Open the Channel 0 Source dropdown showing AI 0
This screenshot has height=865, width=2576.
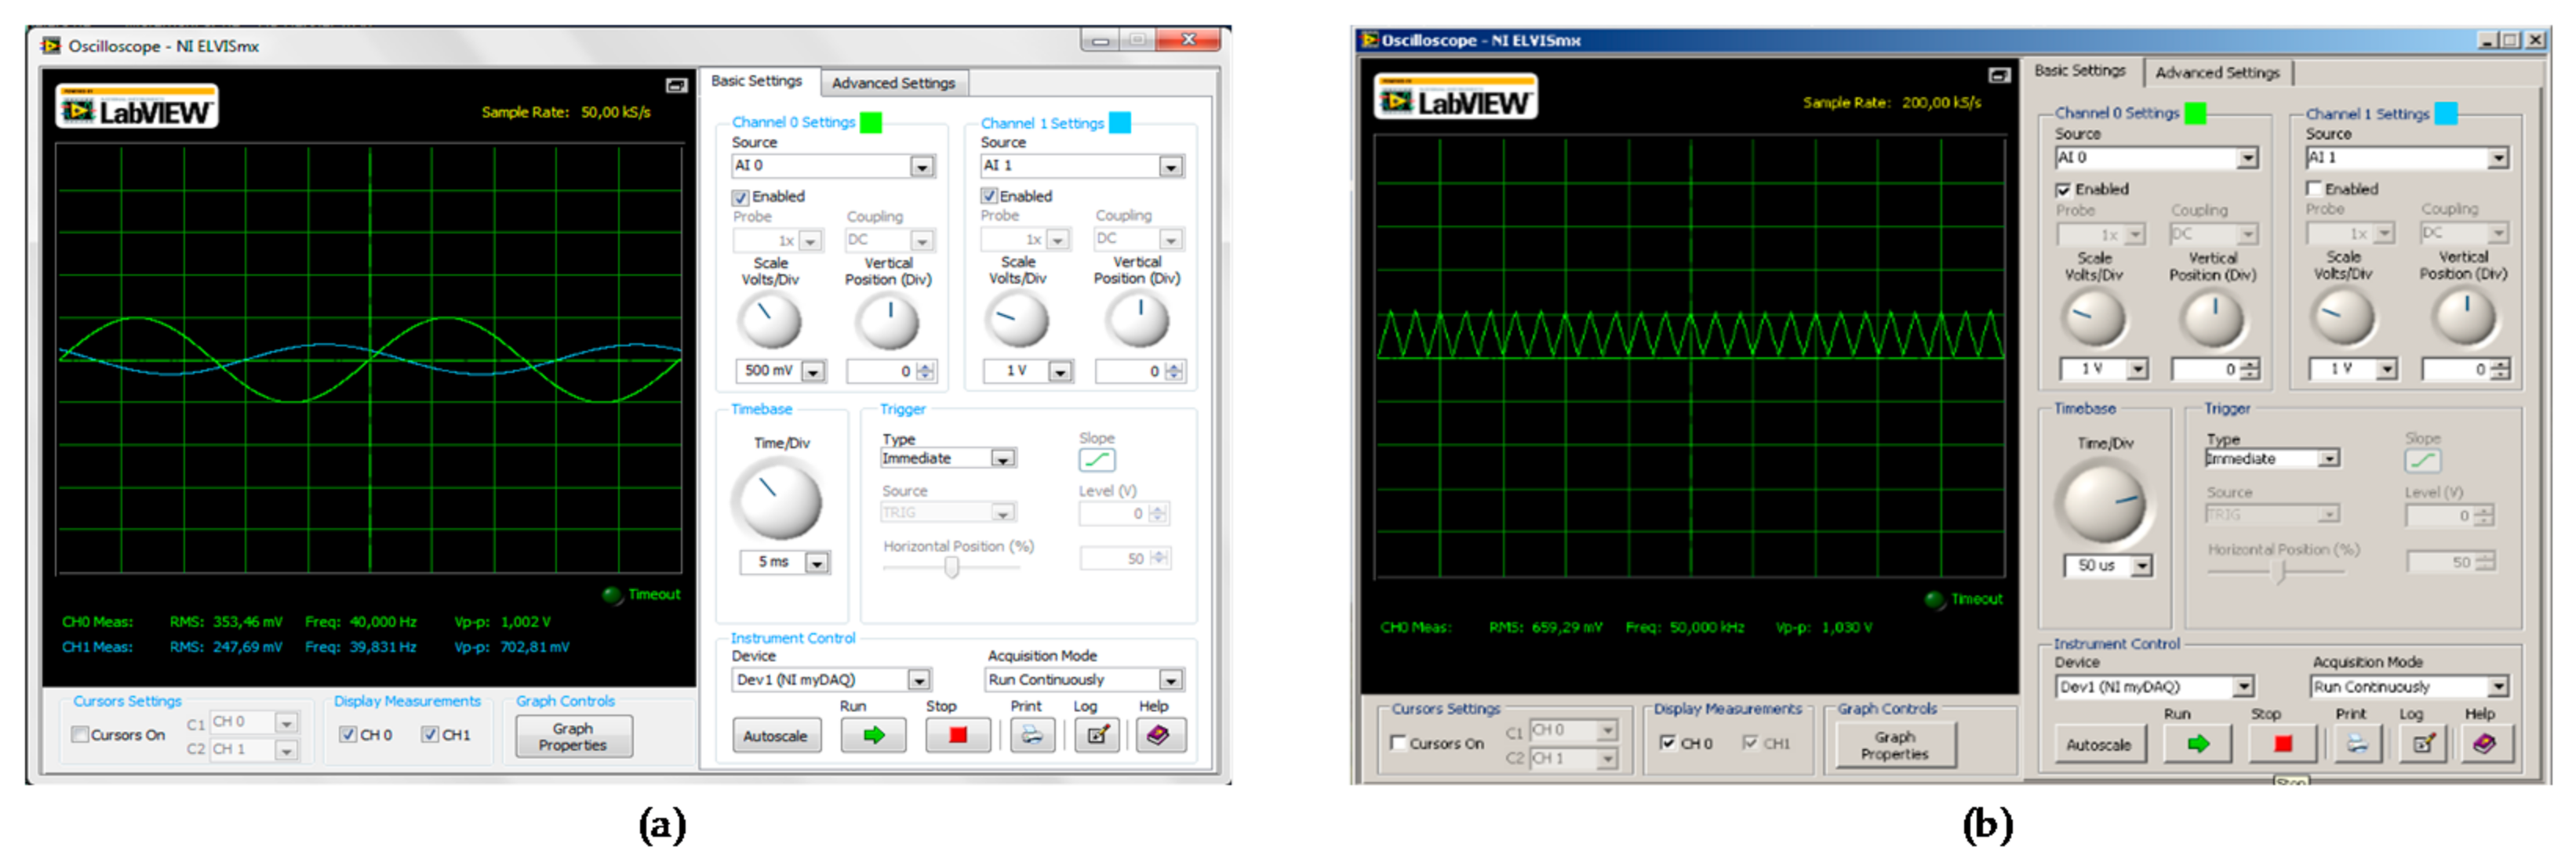922,166
